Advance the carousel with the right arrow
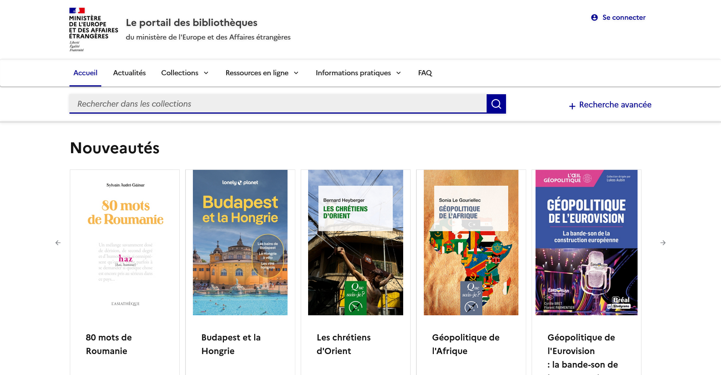Viewport: 721px width, 375px height. [x=663, y=242]
